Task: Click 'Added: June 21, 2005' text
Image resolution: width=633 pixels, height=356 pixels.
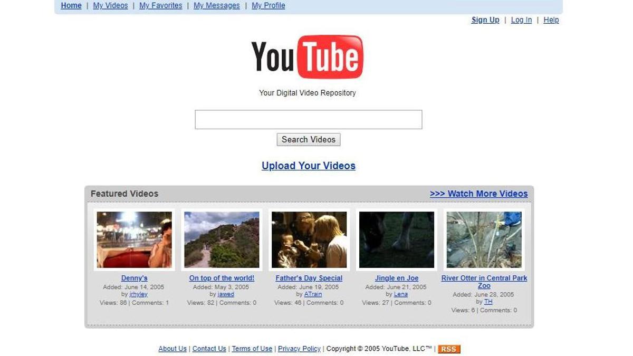Action: [396, 287]
